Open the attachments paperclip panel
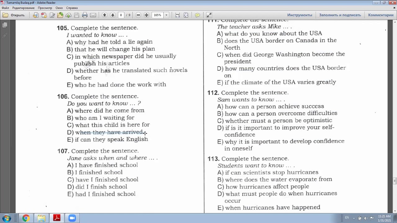This screenshot has width=397, height=223. [x=5, y=36]
